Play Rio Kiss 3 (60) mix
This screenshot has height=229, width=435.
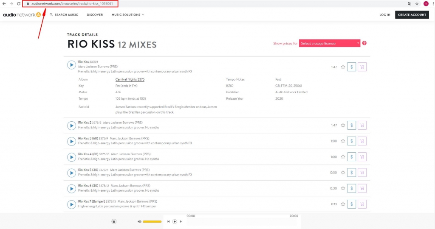[x=71, y=141]
